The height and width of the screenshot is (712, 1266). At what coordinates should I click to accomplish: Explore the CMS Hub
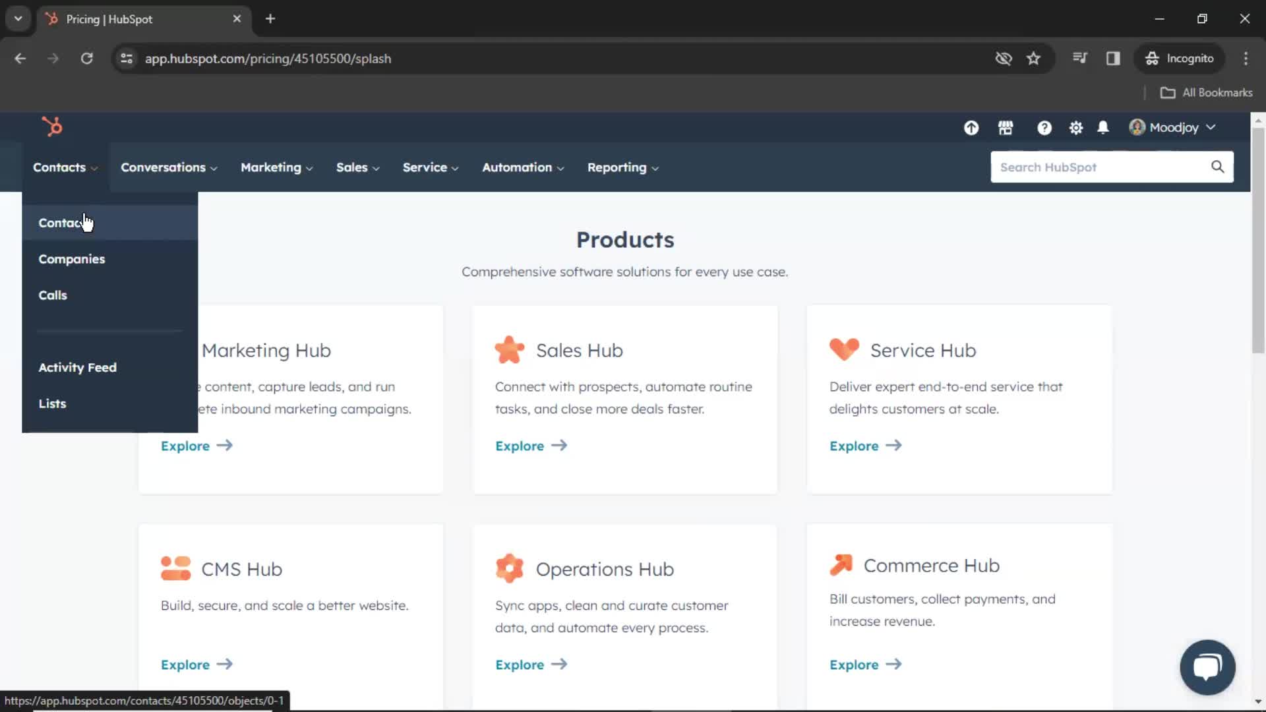click(x=196, y=665)
